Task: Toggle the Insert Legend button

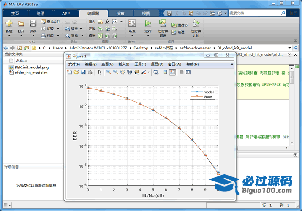Action: 172,72
